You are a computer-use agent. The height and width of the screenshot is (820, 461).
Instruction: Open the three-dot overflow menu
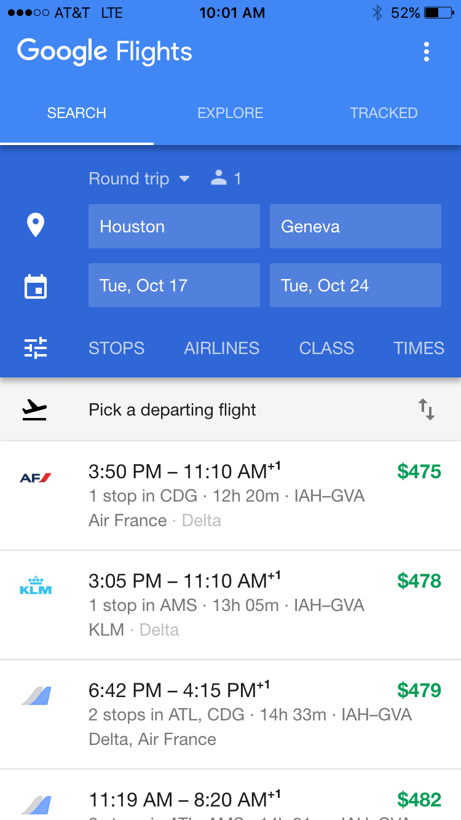coord(427,52)
